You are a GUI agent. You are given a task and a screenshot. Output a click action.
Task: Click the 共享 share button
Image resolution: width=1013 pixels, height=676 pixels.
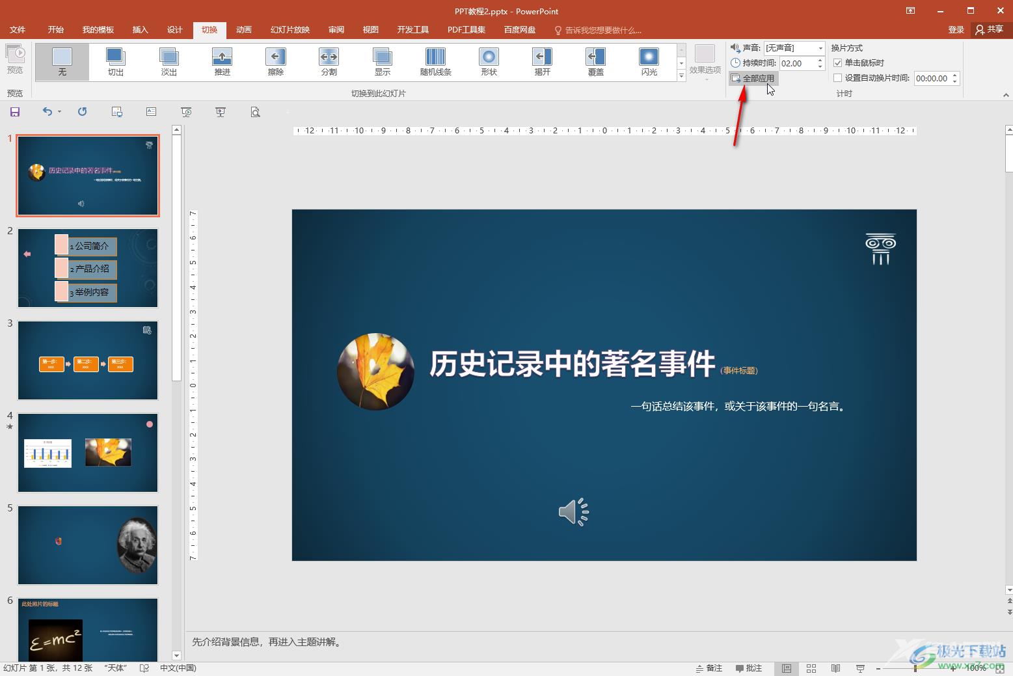(x=989, y=29)
